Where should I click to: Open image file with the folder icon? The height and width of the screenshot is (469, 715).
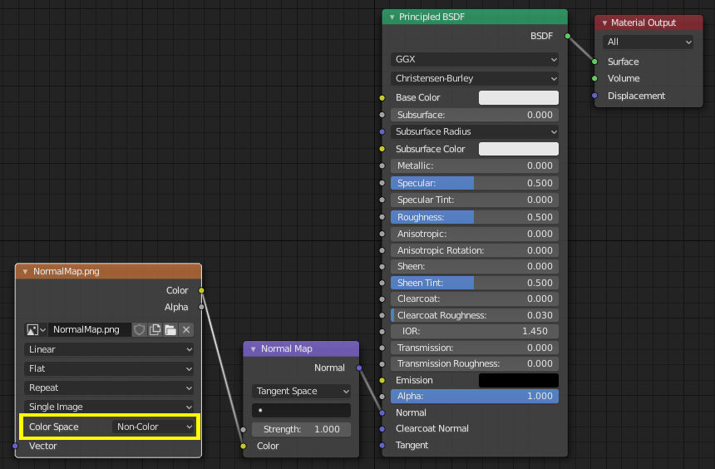(x=170, y=330)
